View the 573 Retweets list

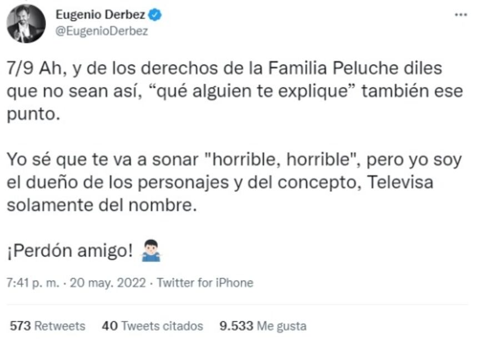point(47,326)
